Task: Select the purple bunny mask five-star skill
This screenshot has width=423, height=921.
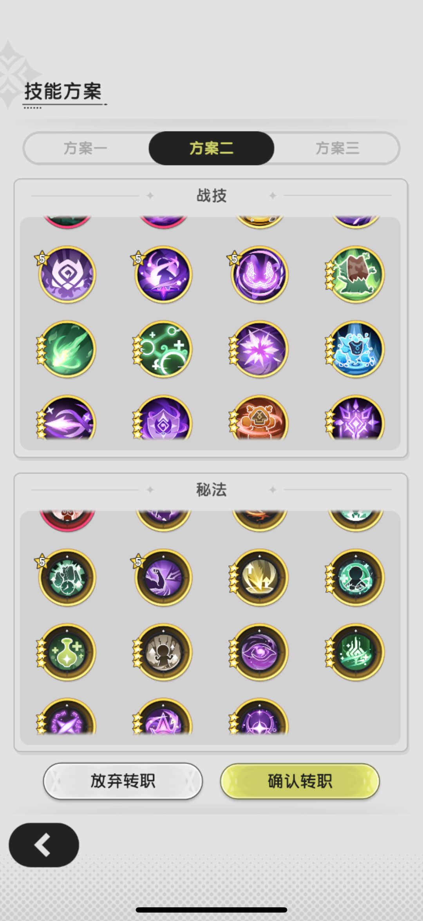Action: [260, 274]
